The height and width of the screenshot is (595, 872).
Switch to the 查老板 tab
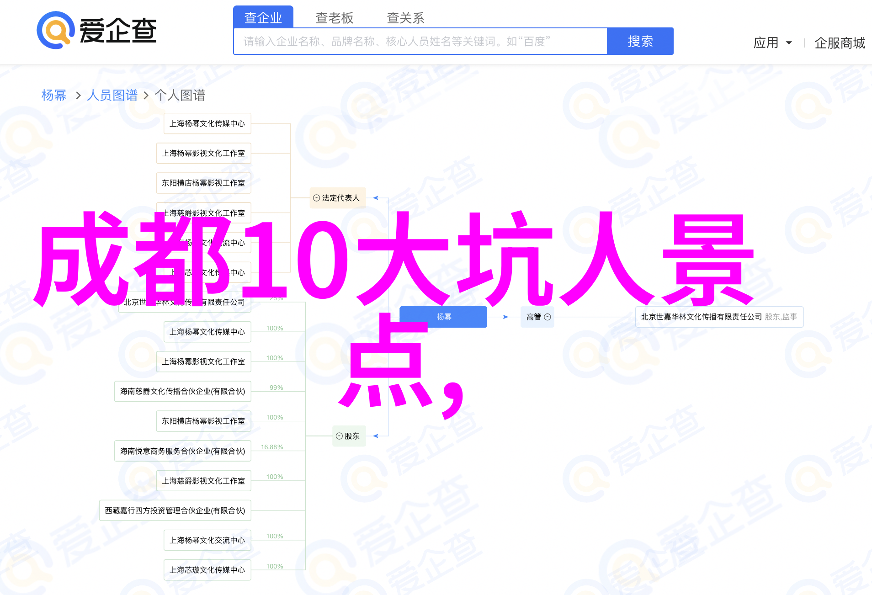335,17
